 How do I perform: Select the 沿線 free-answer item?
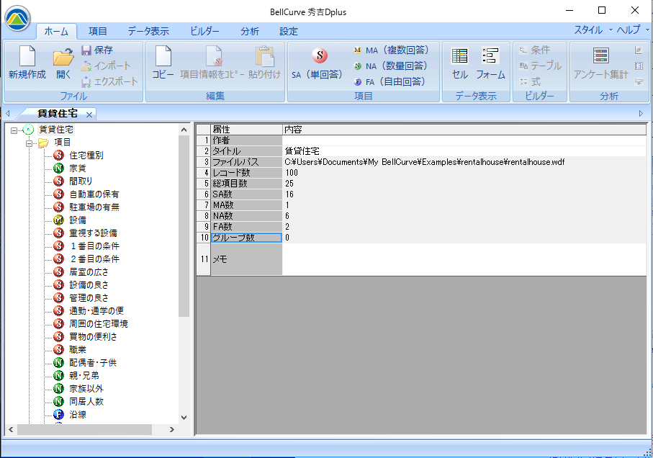click(x=78, y=414)
